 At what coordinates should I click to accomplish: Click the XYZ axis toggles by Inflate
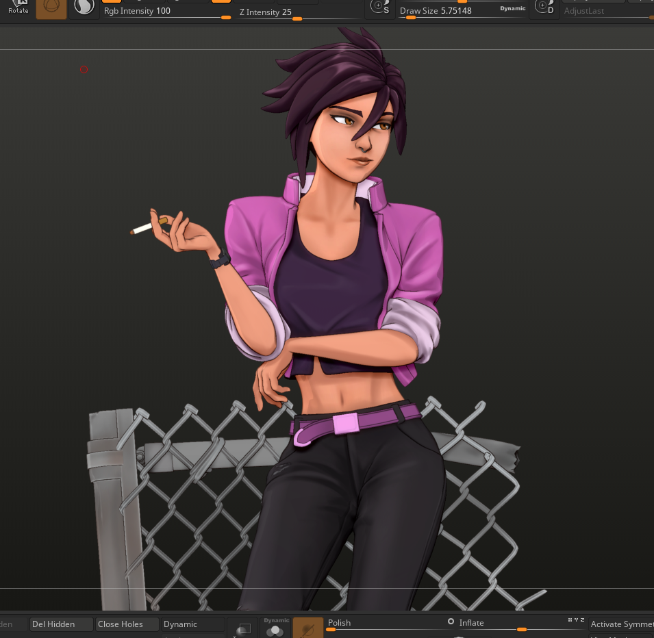[x=576, y=620]
